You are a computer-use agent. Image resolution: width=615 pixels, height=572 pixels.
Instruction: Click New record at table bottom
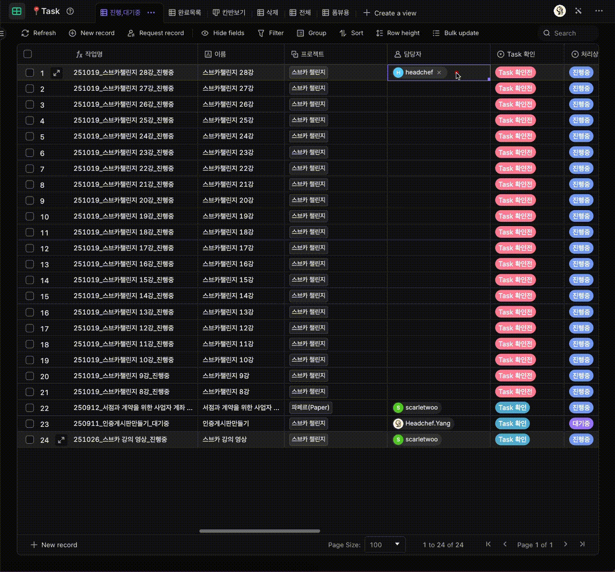(x=54, y=545)
